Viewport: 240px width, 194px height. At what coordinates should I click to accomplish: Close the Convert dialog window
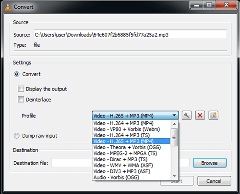[226, 5]
